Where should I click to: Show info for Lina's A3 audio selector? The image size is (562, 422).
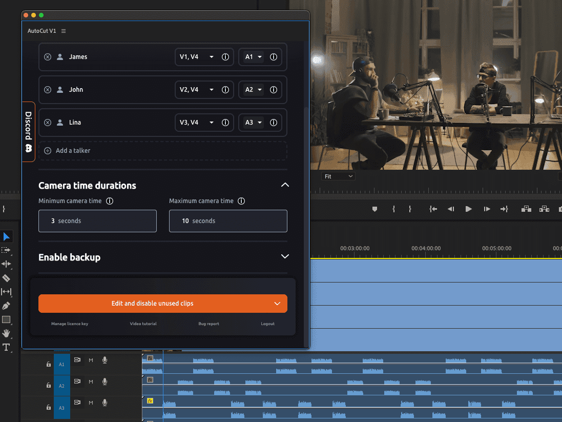pos(274,123)
